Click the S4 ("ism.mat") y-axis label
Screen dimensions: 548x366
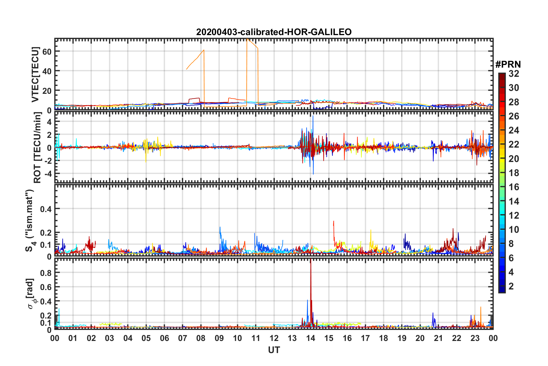pos(30,220)
